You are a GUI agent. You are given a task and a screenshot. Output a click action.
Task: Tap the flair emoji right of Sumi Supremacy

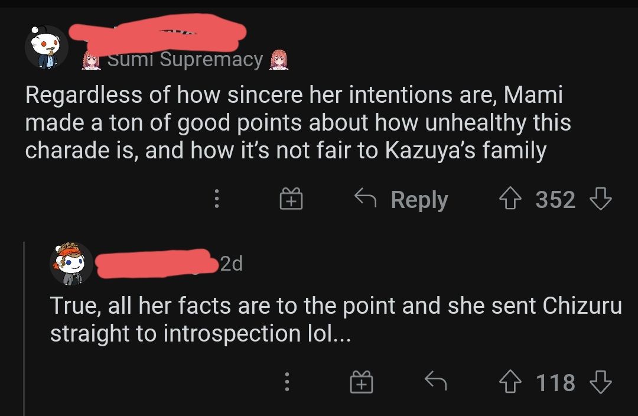point(278,60)
